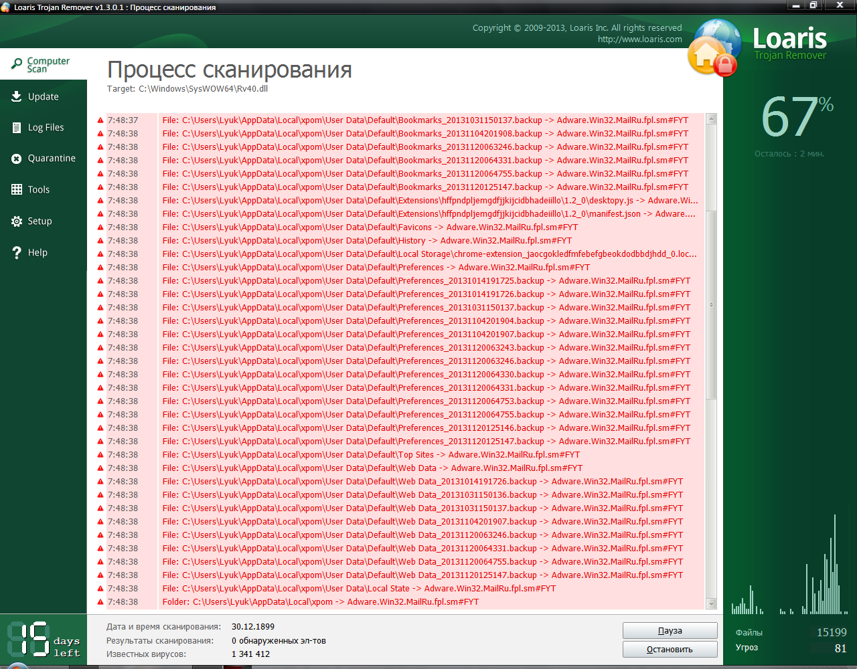This screenshot has width=857, height=669.
Task: Select the Web Data_20131014191726.backup row
Action: point(400,482)
